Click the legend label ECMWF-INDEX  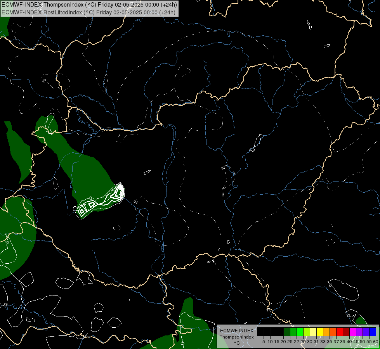237,331
